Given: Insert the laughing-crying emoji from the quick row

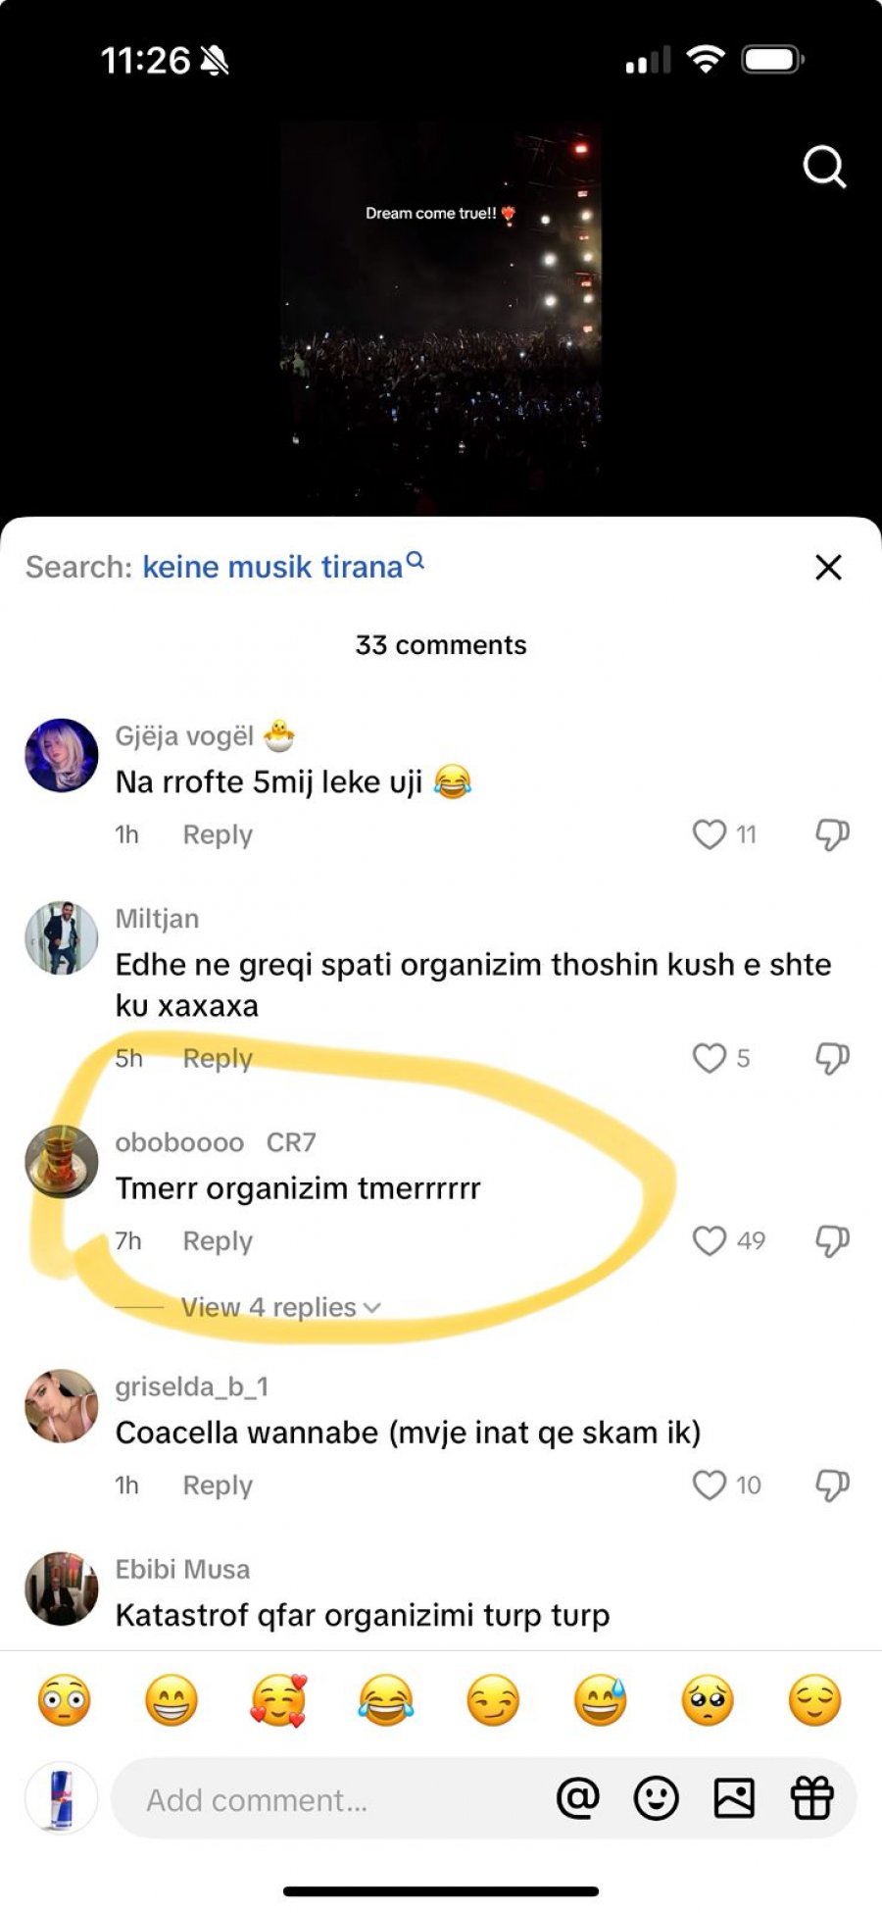Looking at the screenshot, I should point(386,1700).
